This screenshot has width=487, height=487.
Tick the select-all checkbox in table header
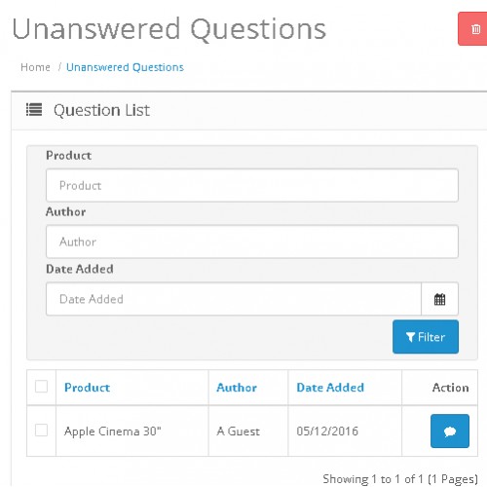41,387
